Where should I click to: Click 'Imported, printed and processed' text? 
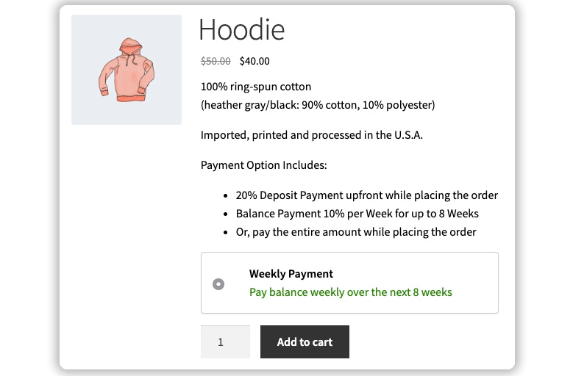coord(312,135)
